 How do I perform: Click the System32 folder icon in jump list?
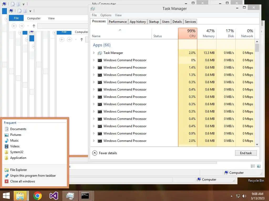(x=7, y=152)
